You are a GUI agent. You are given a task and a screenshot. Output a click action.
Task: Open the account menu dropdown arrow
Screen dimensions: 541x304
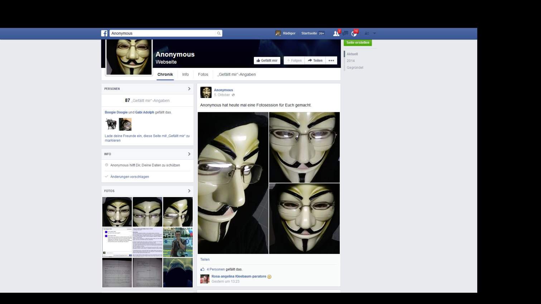point(375,33)
